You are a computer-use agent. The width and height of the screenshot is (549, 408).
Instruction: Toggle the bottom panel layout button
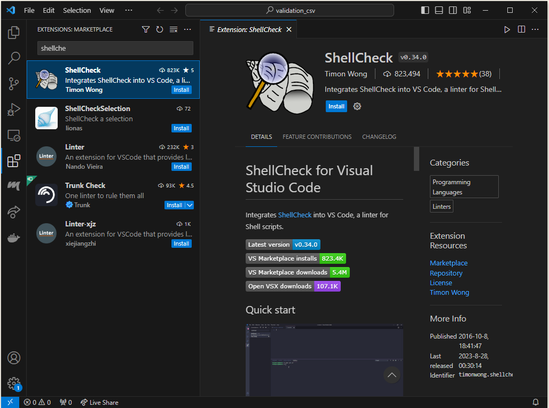click(439, 10)
